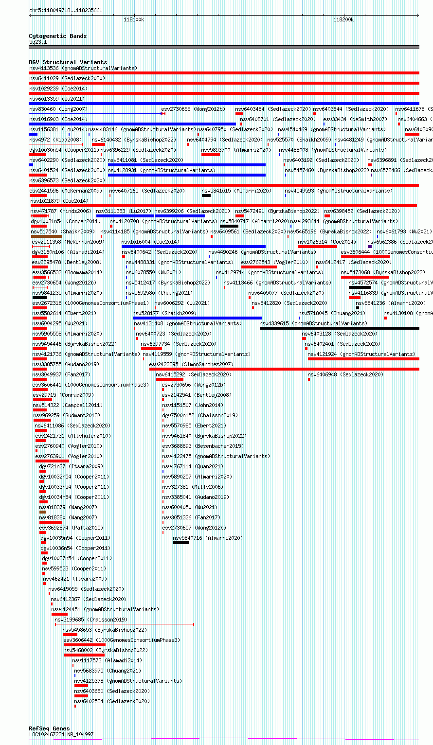Open nsv6140432 (ByrskaBishop2022) label
The height and width of the screenshot is (745, 433).
pos(134,140)
